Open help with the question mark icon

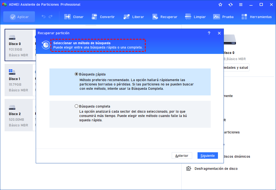(209, 33)
